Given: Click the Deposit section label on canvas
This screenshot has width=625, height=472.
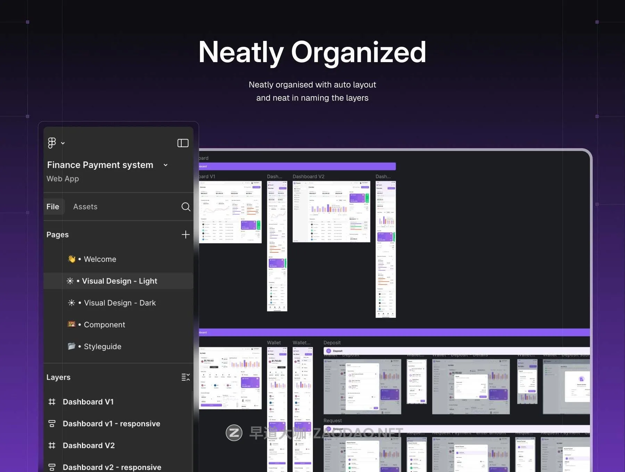Looking at the screenshot, I should [332, 343].
